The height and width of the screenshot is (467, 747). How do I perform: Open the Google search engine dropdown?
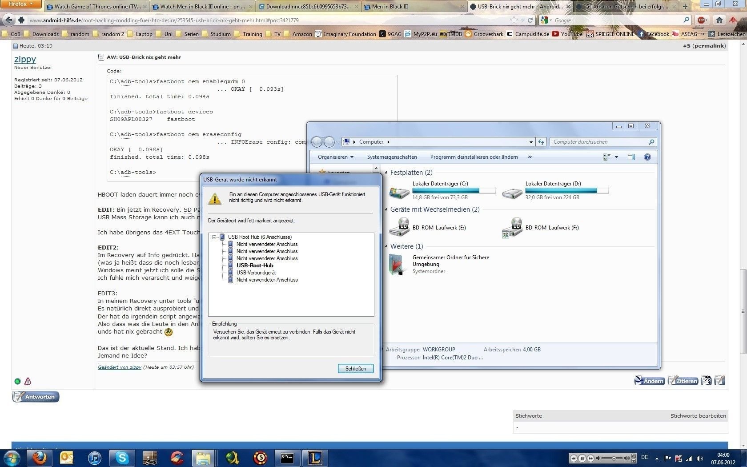click(x=546, y=20)
